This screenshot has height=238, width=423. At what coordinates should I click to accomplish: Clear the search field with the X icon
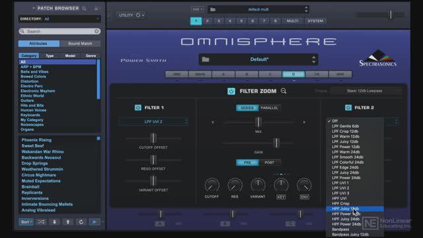tap(96, 31)
